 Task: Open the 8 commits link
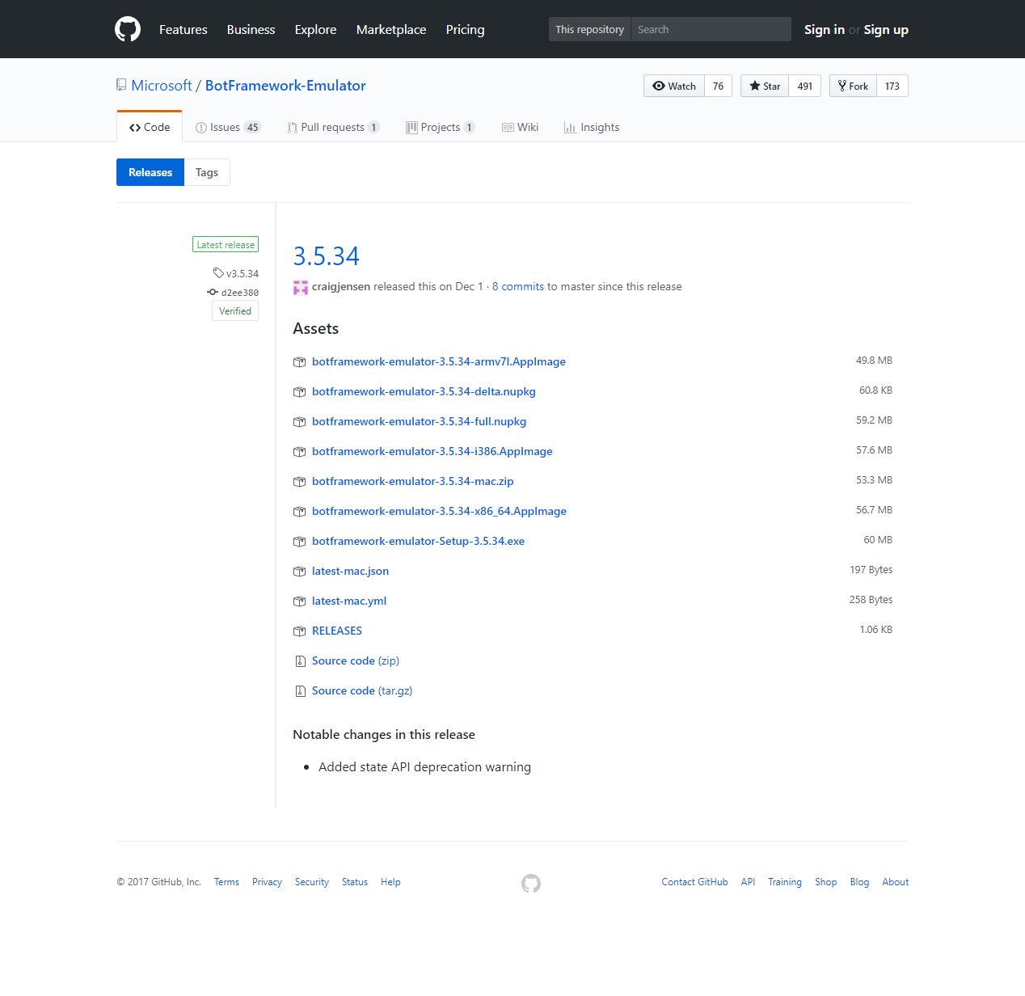tap(517, 286)
